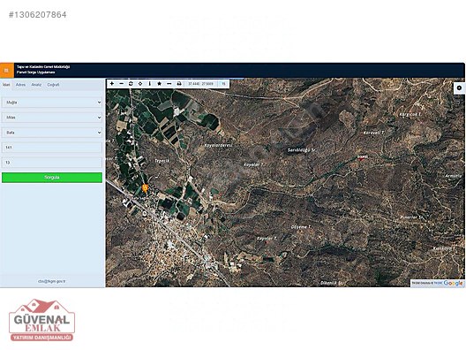
Task: Switch to the Analiz tab
Action: click(x=36, y=85)
